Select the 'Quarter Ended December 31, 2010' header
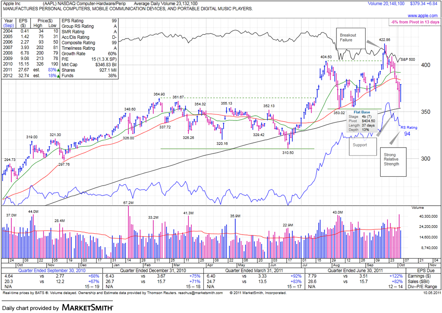Image resolution: width=442 pixels, height=313 pixels. tap(153, 271)
